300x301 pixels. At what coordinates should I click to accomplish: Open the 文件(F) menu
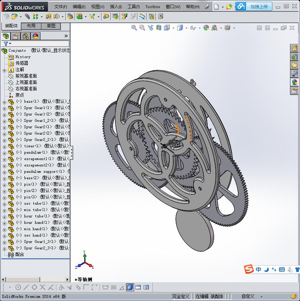coord(60,7)
